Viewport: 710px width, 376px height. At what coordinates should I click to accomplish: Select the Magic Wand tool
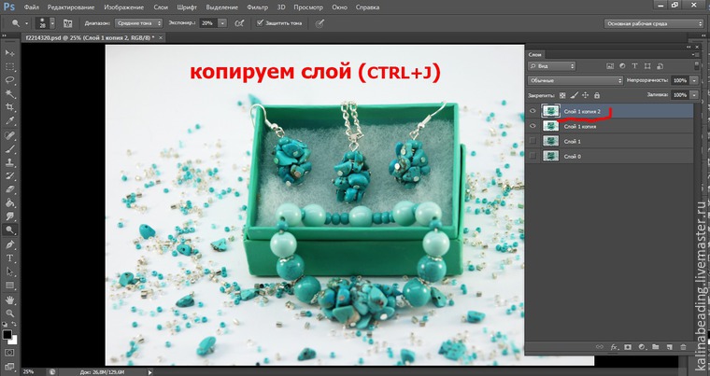pyautogui.click(x=9, y=94)
